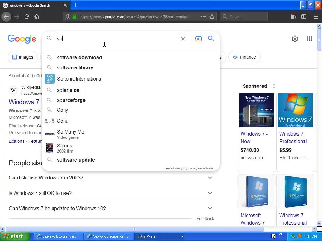This screenshot has width=322, height=241.
Task: Open the "Windows 7" Wikipedia result title
Action: coord(24,102)
